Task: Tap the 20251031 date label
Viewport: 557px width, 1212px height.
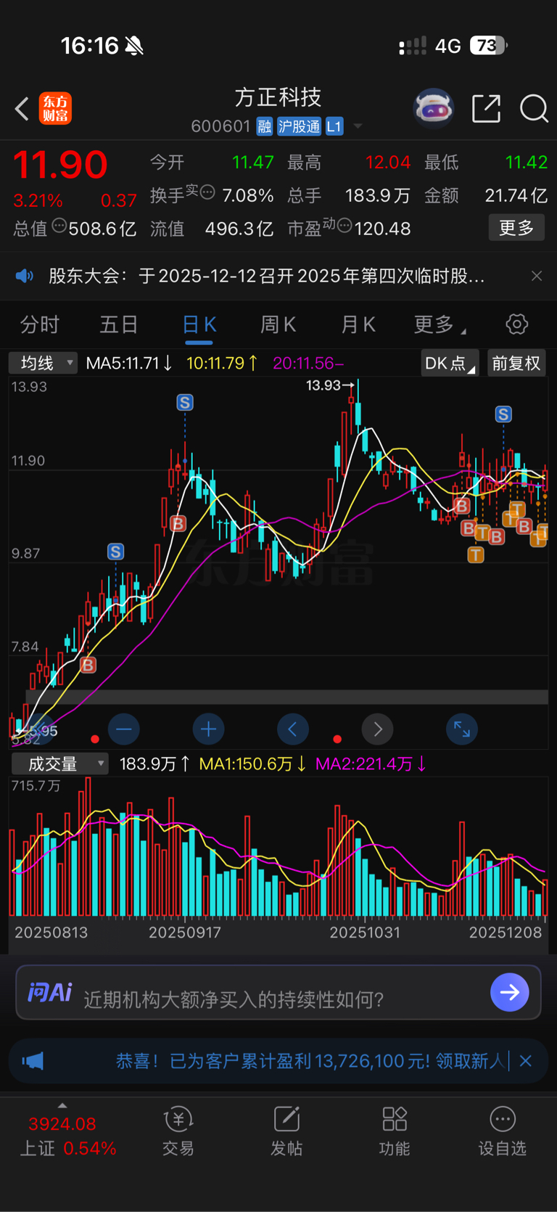Action: pyautogui.click(x=365, y=933)
